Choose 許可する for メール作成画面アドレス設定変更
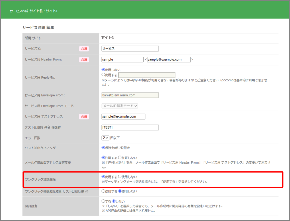Screen dimensions: 290x221 coord(103,157)
